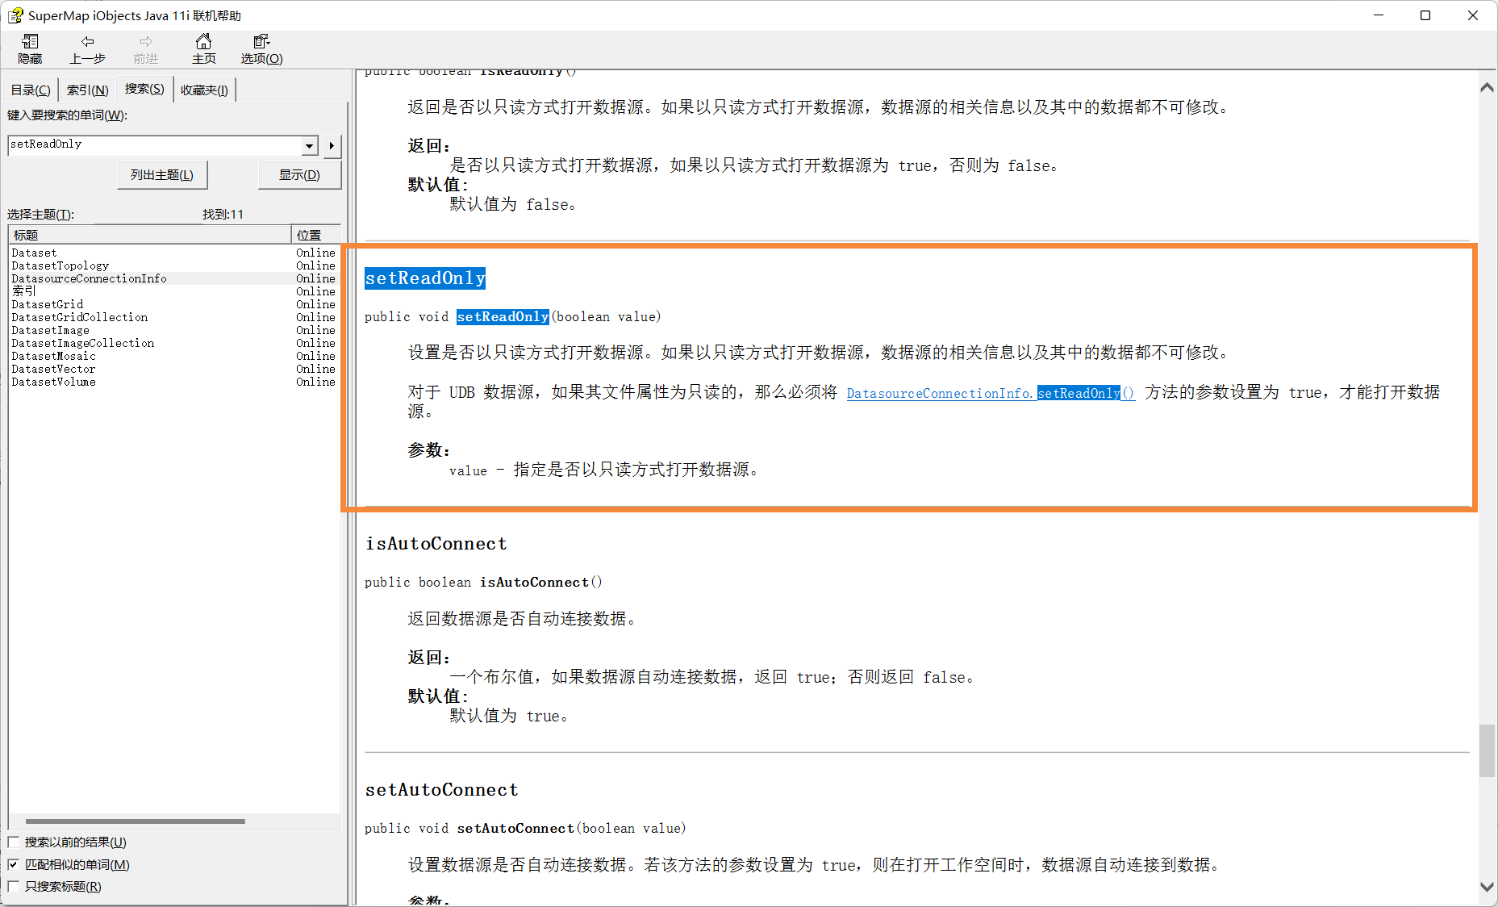Switch to the 索引(N) tab
1498x907 pixels.
point(87,90)
